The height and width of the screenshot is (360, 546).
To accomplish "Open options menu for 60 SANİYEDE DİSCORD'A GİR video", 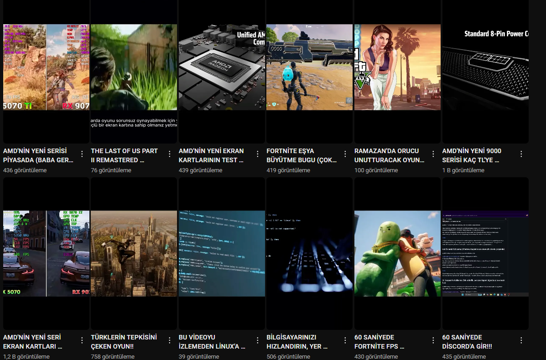I will pyautogui.click(x=521, y=340).
